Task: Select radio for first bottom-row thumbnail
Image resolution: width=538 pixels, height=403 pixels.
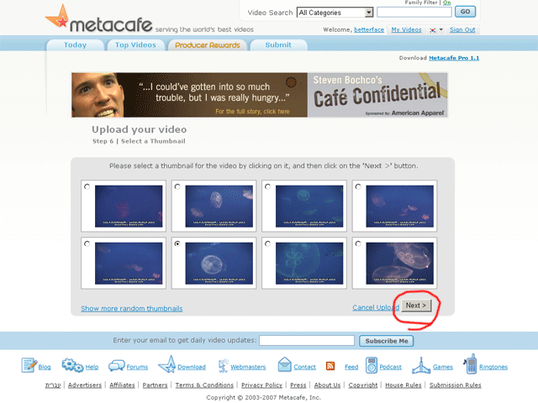Action: (x=87, y=243)
